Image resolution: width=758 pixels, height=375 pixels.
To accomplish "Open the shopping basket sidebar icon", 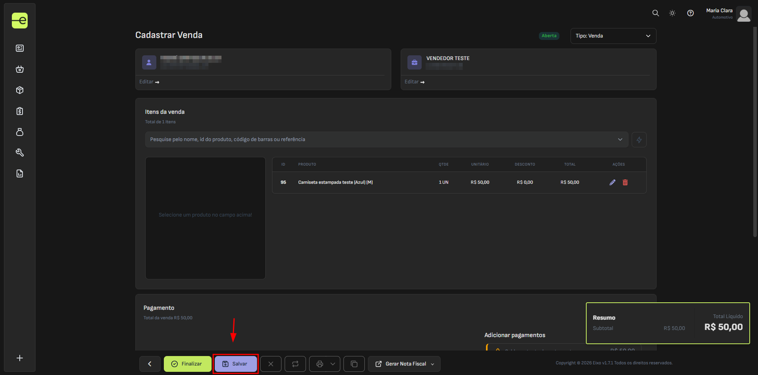I will (20, 69).
